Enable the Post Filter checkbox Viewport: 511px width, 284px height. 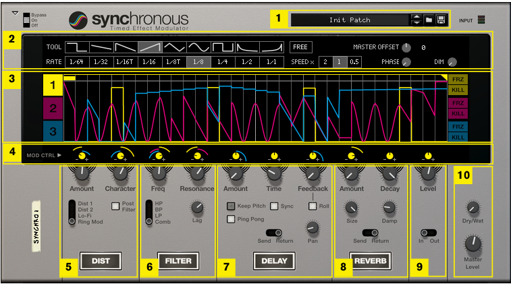click(x=115, y=206)
